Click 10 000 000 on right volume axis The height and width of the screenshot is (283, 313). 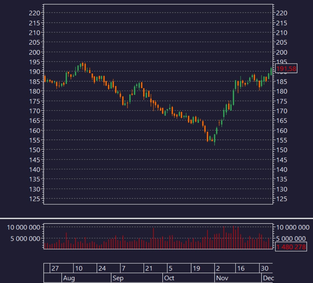(293, 227)
